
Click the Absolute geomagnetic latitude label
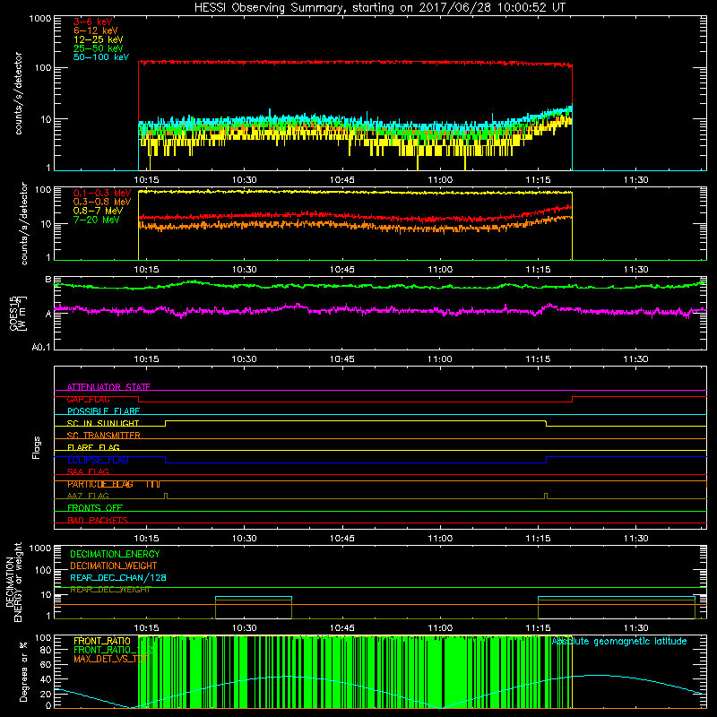coord(619,641)
